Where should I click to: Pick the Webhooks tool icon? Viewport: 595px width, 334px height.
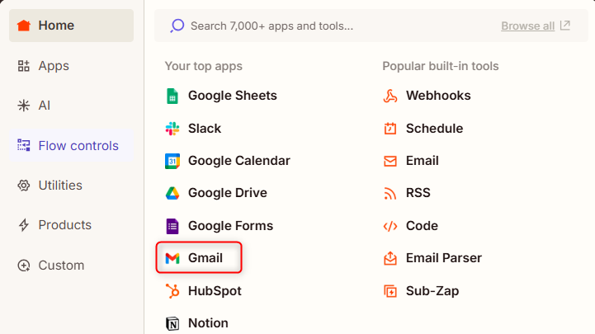(390, 96)
